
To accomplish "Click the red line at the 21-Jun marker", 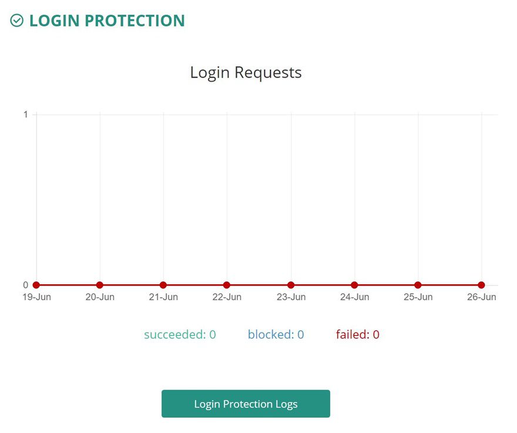I will click(163, 284).
